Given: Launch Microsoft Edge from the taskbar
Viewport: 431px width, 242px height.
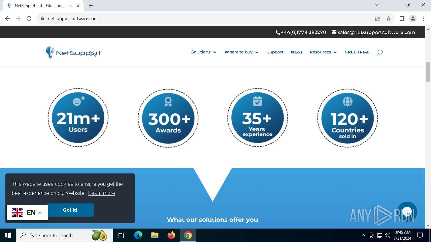Looking at the screenshot, I should pos(138,235).
